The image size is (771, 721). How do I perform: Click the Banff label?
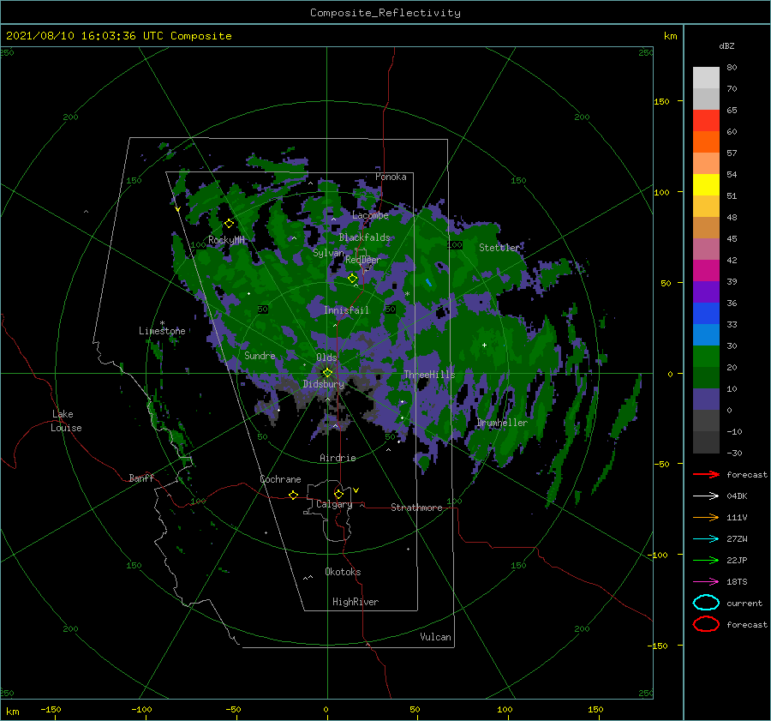tap(141, 478)
